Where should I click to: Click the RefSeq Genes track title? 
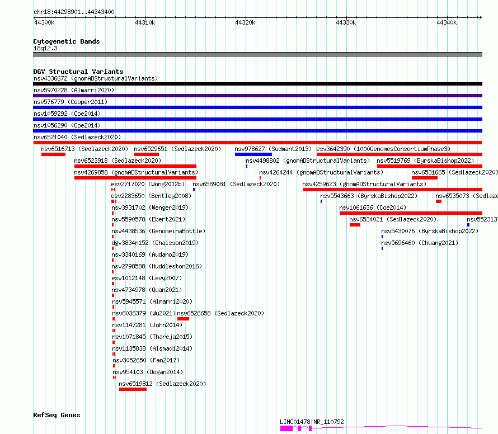[57, 416]
